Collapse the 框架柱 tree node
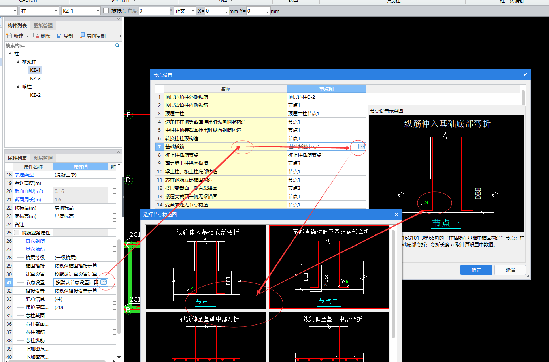The height and width of the screenshot is (362, 549). pos(18,62)
